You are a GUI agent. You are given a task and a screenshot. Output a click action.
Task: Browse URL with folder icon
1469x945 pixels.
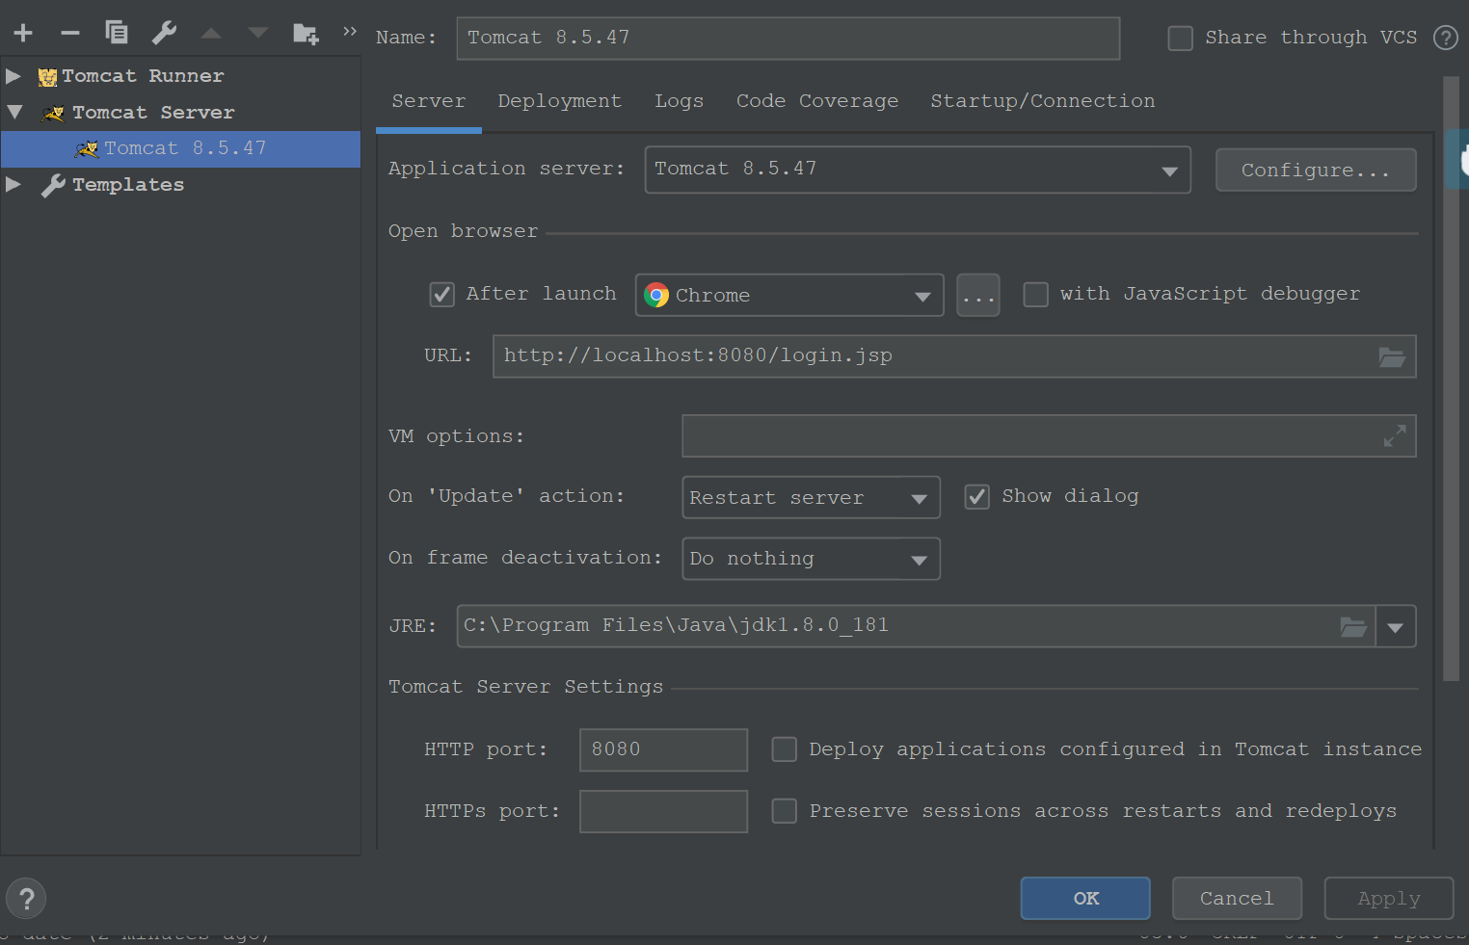1392,357
